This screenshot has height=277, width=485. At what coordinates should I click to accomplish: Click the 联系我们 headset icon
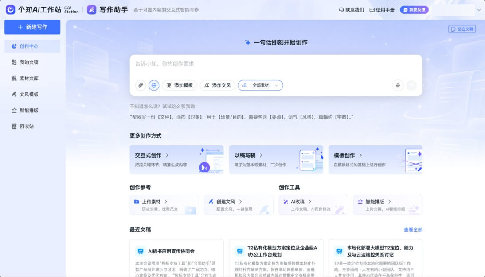[x=341, y=10]
